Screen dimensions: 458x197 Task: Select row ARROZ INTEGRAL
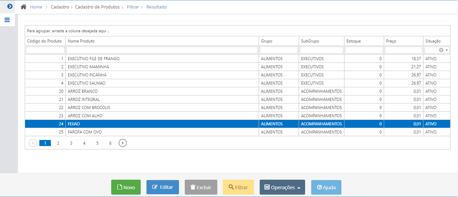click(237, 100)
